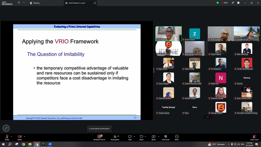Open the Participants panel
261x147 pixels.
(x=115, y=138)
